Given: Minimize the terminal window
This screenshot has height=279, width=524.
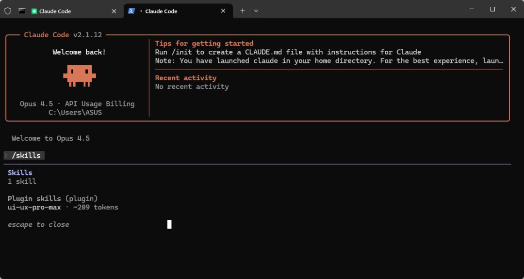Looking at the screenshot, I should click(472, 9).
